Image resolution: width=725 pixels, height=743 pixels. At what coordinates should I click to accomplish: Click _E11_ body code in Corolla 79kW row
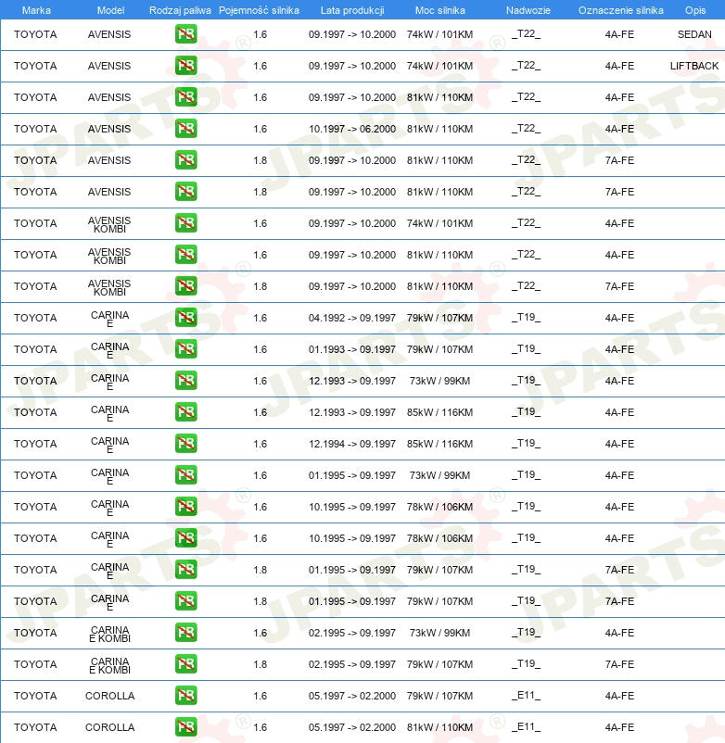coord(526,695)
